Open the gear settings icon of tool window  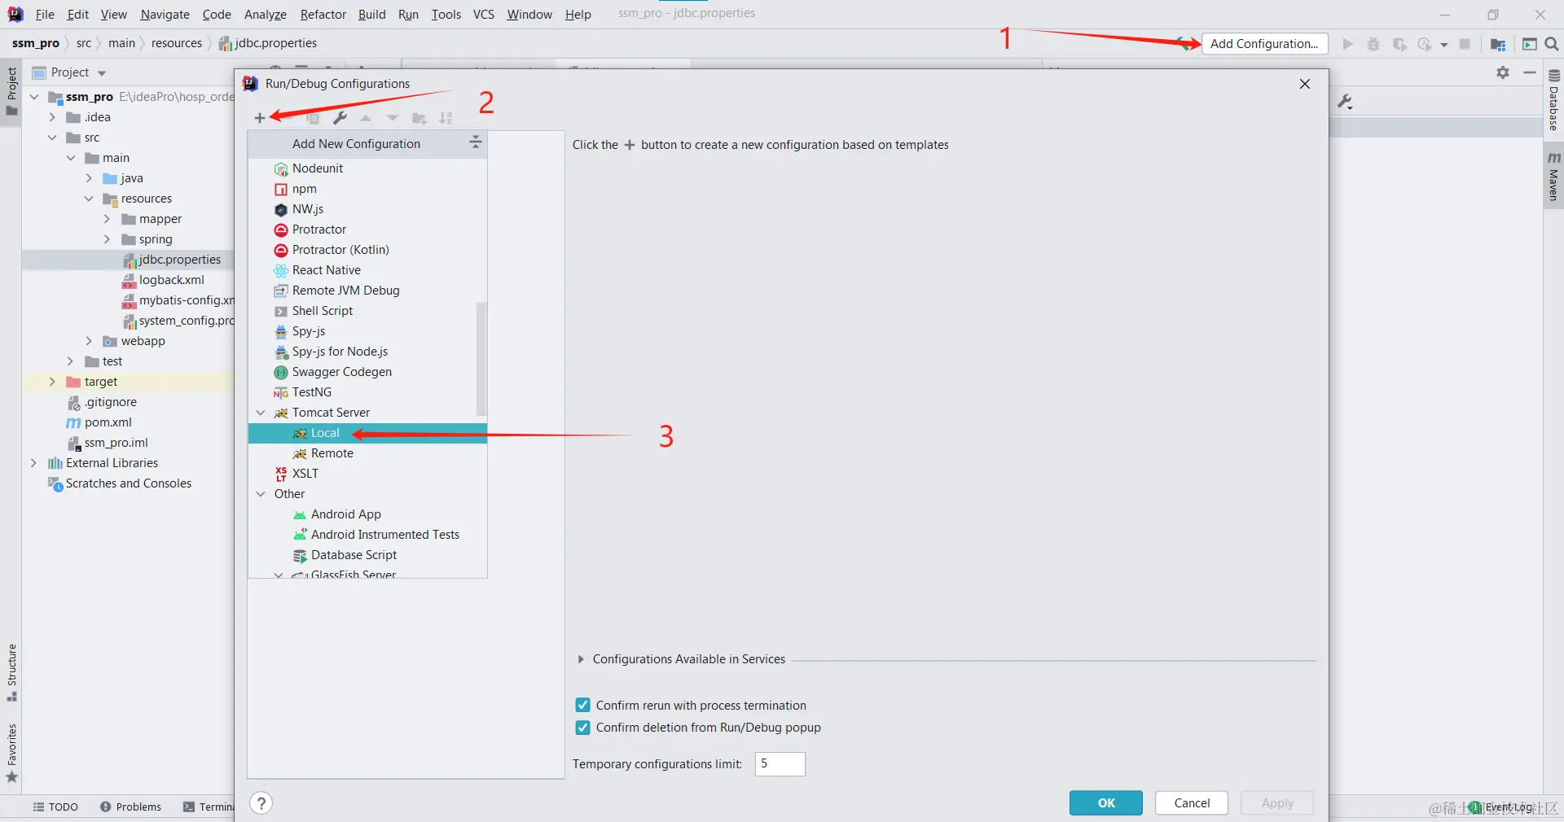1503,72
